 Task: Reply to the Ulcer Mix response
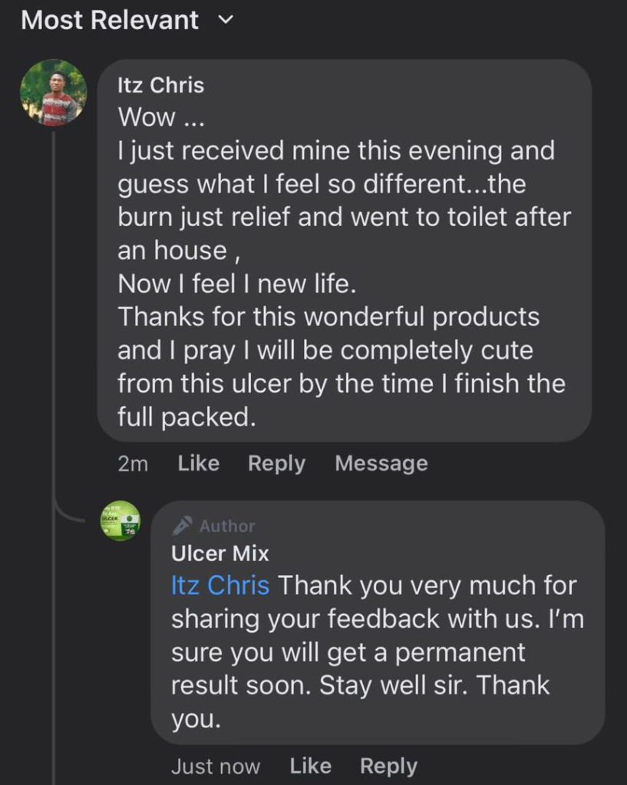388,766
